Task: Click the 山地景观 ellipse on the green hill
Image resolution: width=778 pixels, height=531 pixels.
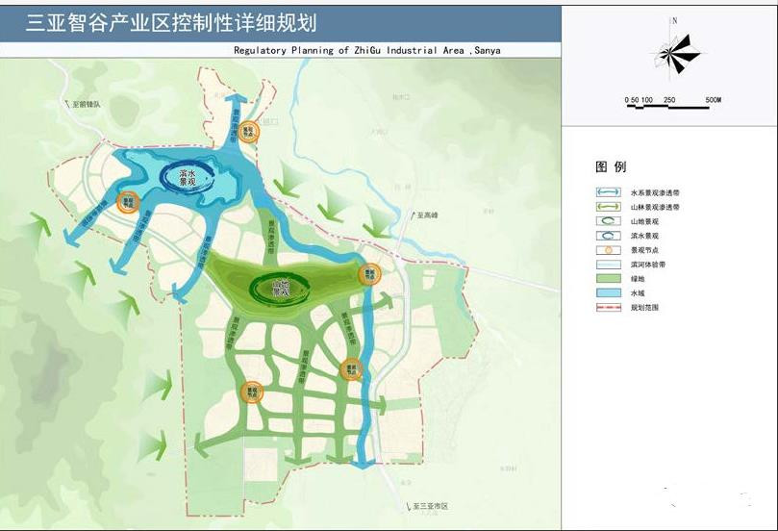Action: click(280, 286)
